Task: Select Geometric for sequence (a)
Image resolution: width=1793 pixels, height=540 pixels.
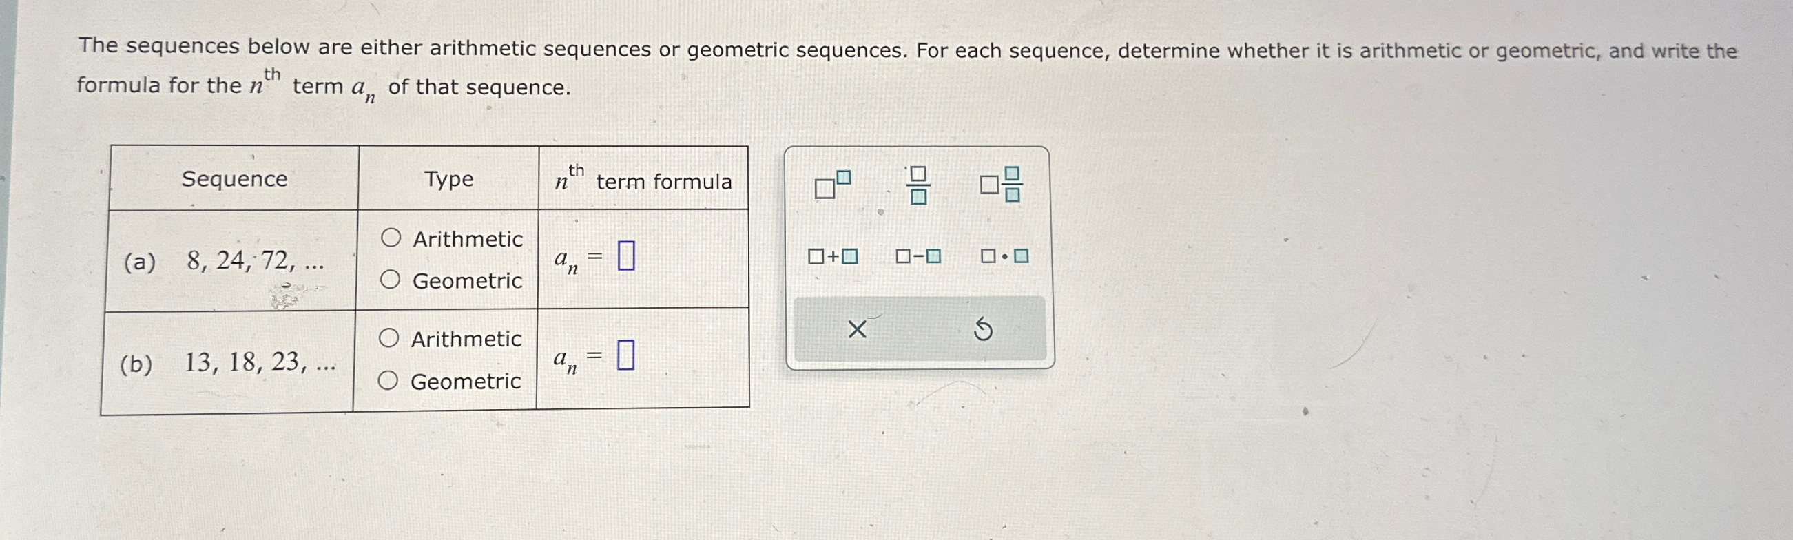Action: click(x=390, y=280)
